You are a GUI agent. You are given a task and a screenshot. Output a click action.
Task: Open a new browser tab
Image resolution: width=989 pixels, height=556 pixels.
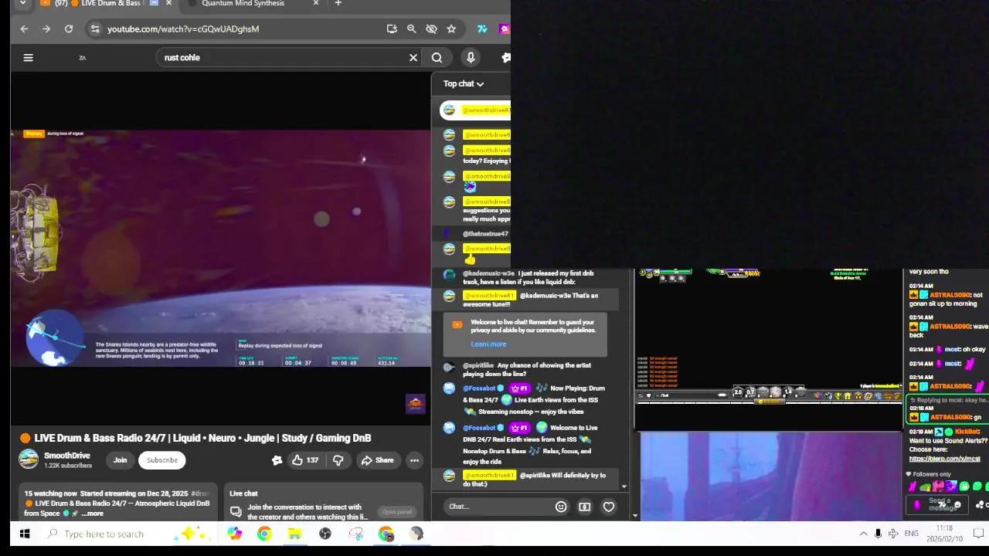pos(338,4)
